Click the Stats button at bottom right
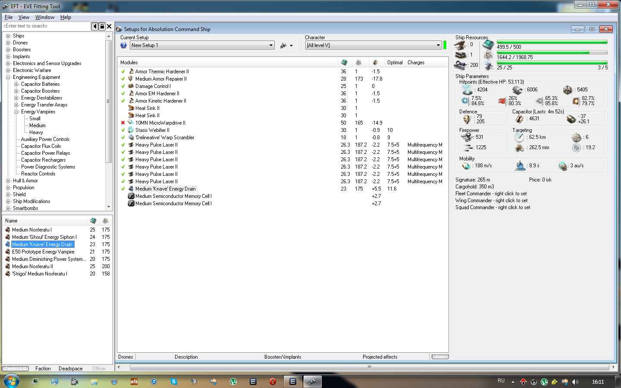 point(440,357)
